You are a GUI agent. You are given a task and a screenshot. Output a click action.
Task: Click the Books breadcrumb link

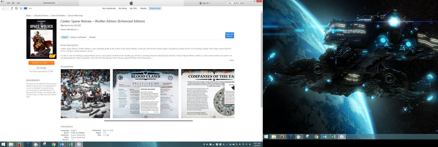[29, 16]
